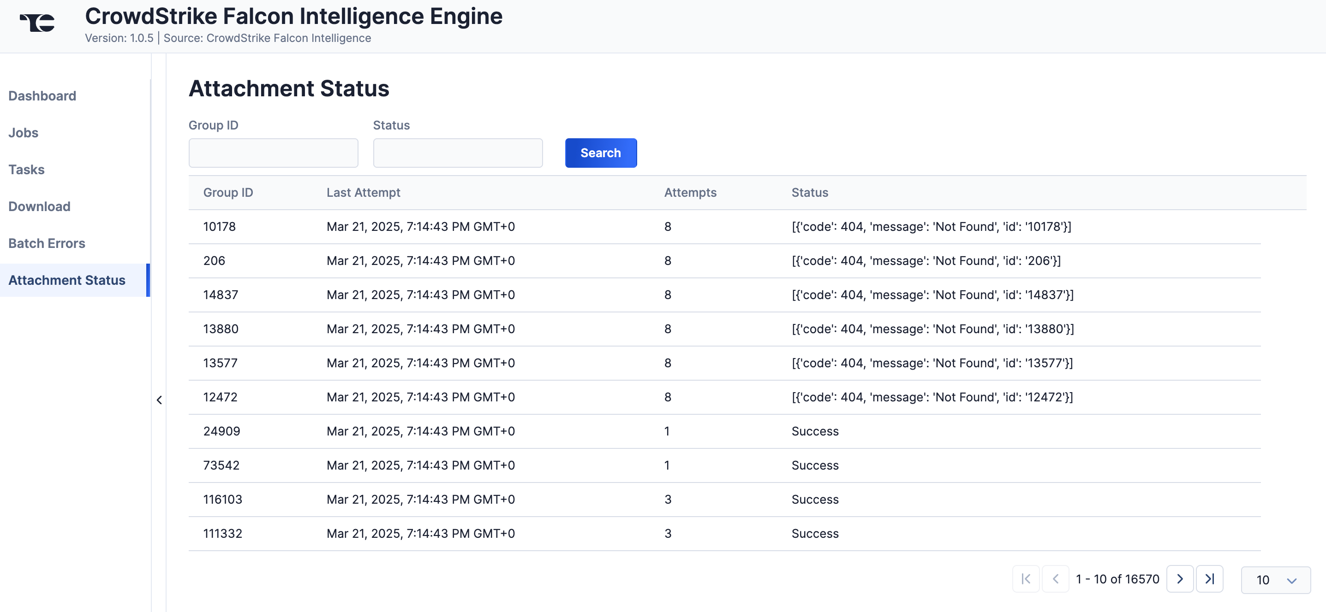Click the CrowdStrike Falcon Intelligence Engine logo

click(x=36, y=22)
